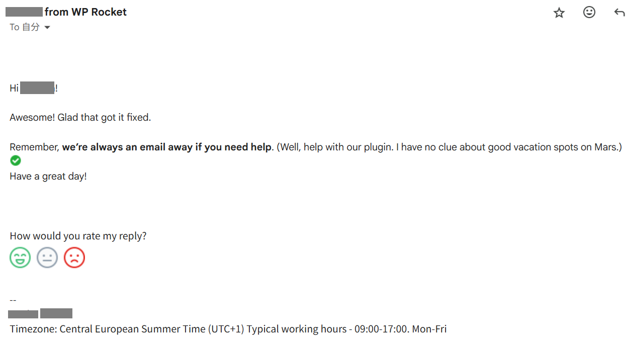Click the "--" signature separator
Image resolution: width=626 pixels, height=339 pixels.
point(13,300)
